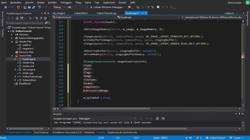Open the Bearbeiten menu
This screenshot has height=140, width=250.
[x=16, y=3]
